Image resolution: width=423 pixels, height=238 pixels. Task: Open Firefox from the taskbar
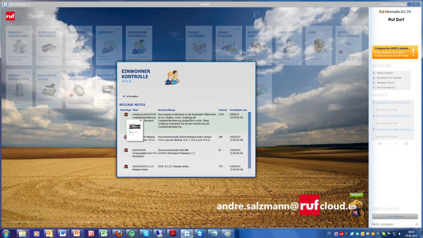coord(118,233)
